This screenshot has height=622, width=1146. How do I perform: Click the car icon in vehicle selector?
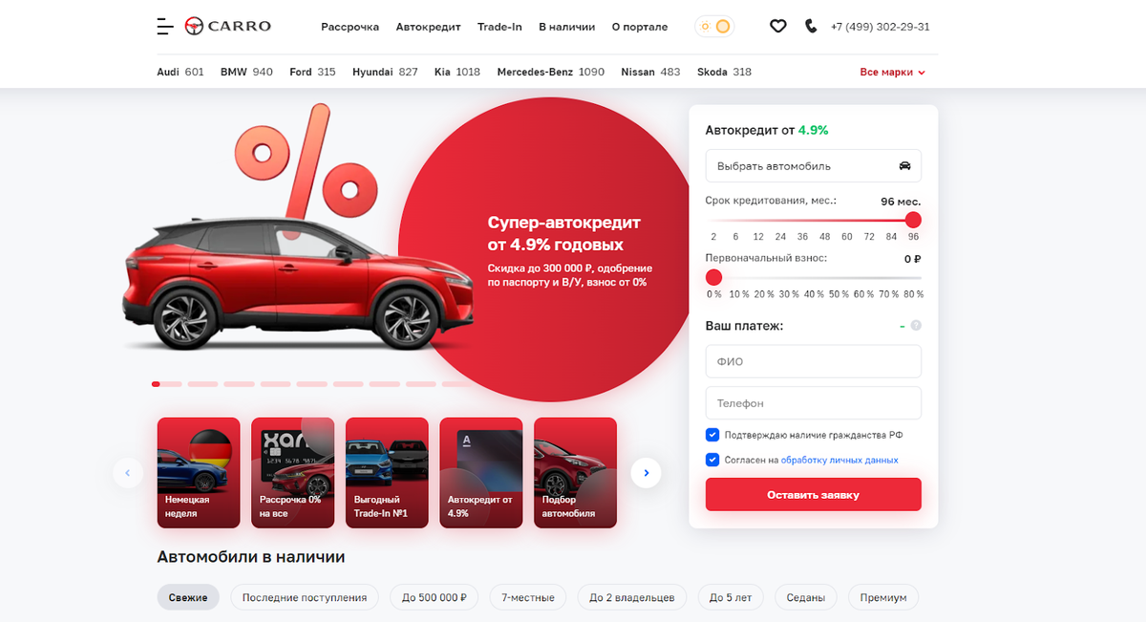(x=904, y=165)
